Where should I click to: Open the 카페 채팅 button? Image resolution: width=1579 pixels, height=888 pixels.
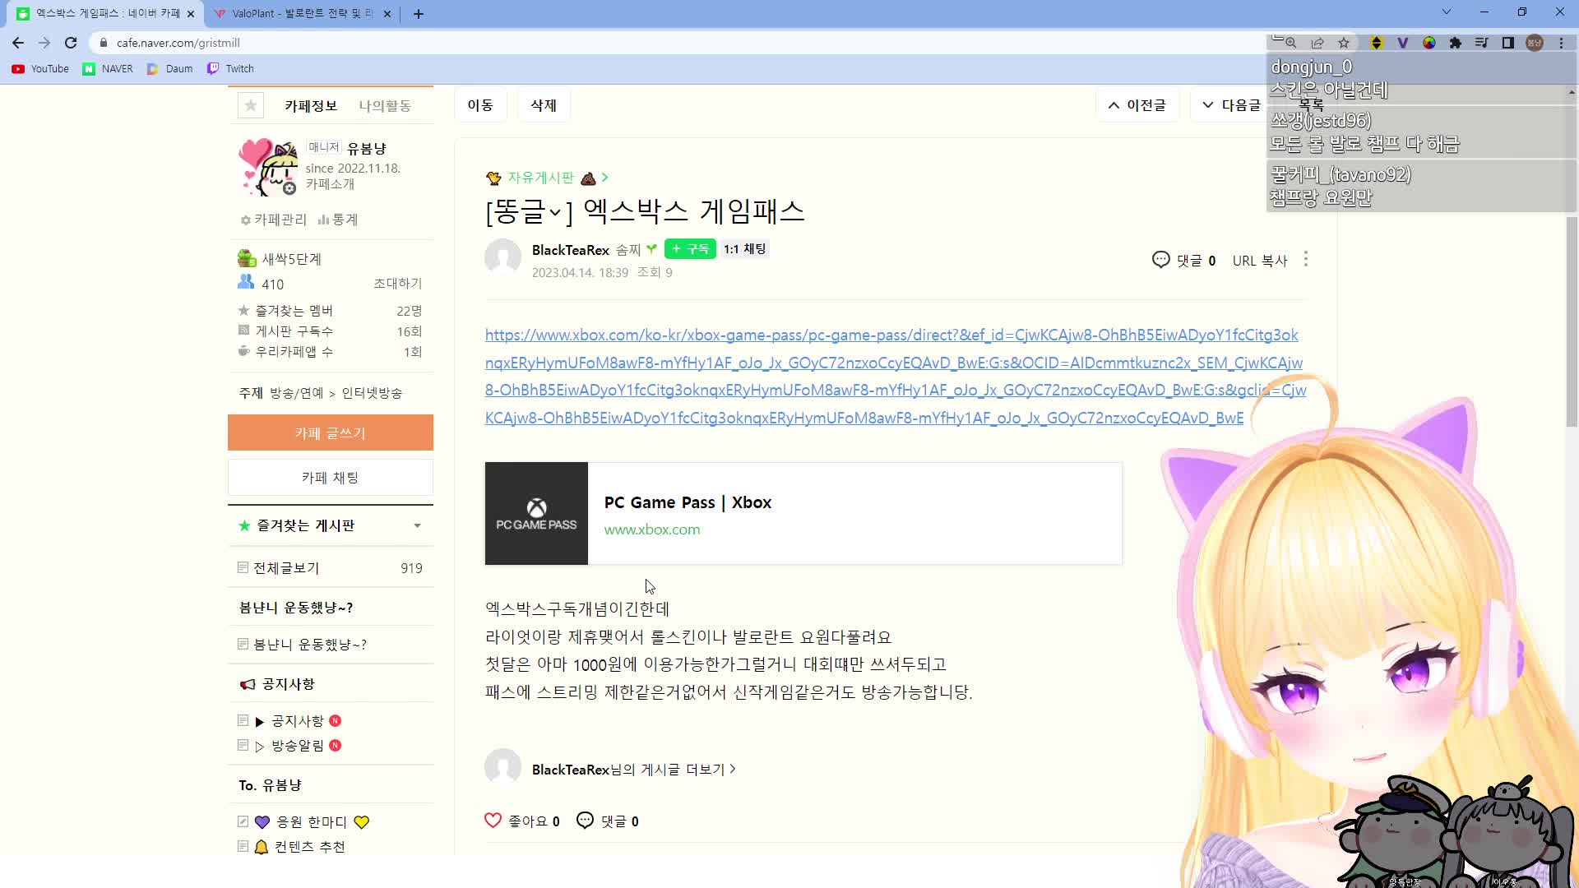point(331,478)
